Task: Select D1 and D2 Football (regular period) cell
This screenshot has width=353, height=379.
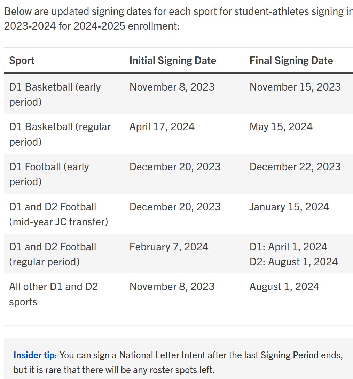Action: [x=53, y=254]
